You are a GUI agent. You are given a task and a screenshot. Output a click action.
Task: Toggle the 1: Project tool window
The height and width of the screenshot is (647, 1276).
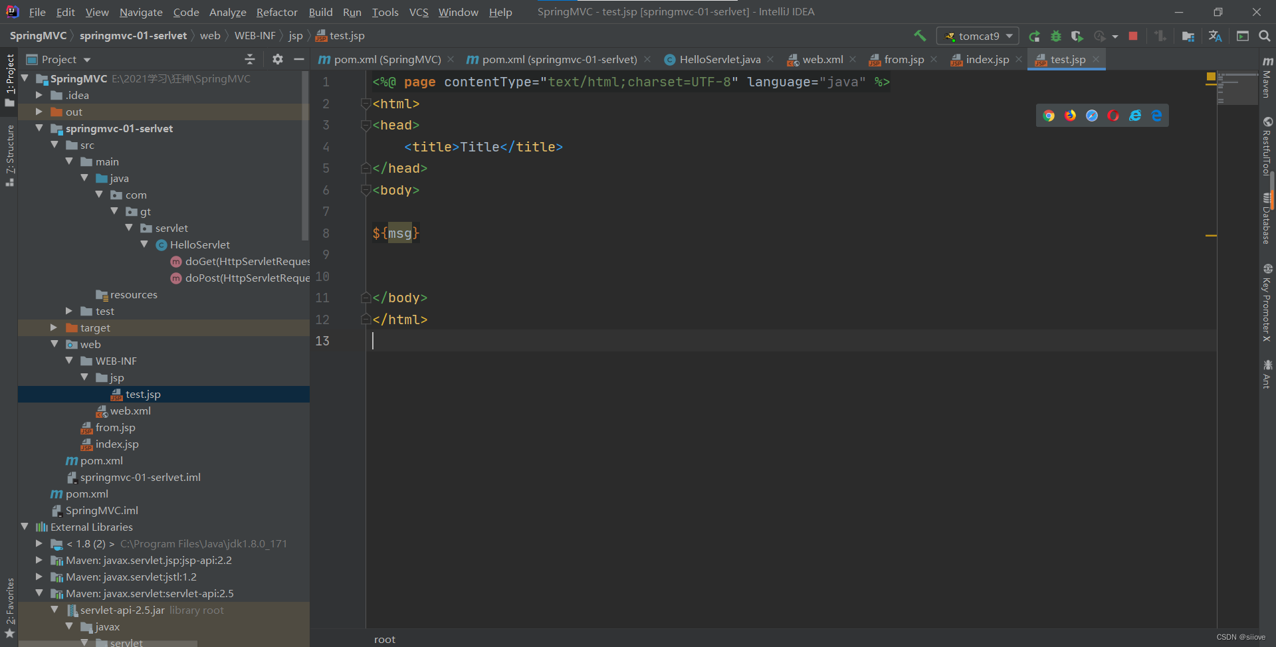pyautogui.click(x=9, y=80)
